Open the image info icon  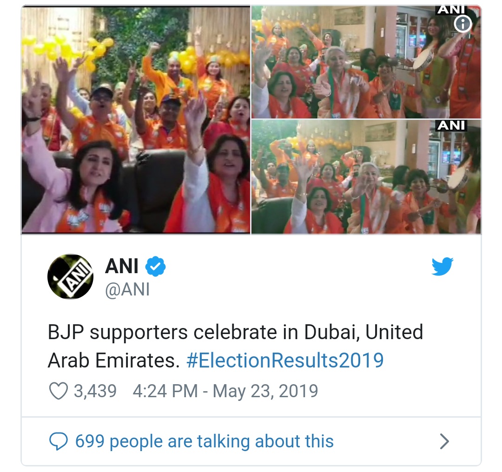(x=462, y=24)
